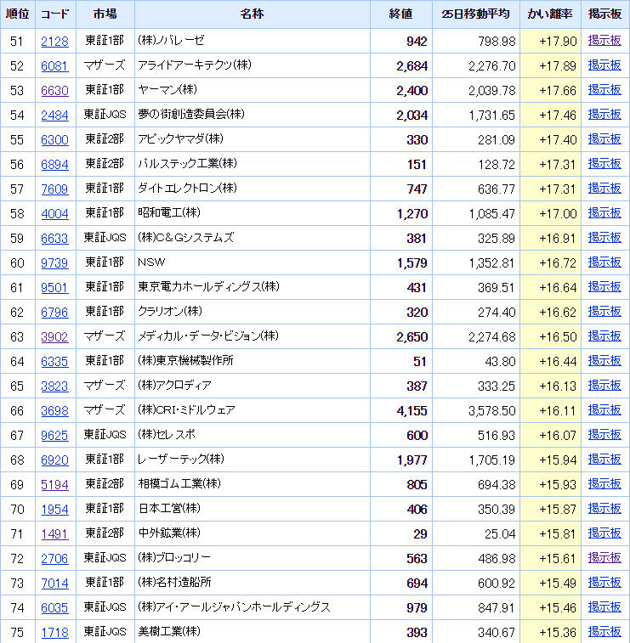The width and height of the screenshot is (630, 643).
Task: Open stock code 6081 link
Action: coord(54,66)
